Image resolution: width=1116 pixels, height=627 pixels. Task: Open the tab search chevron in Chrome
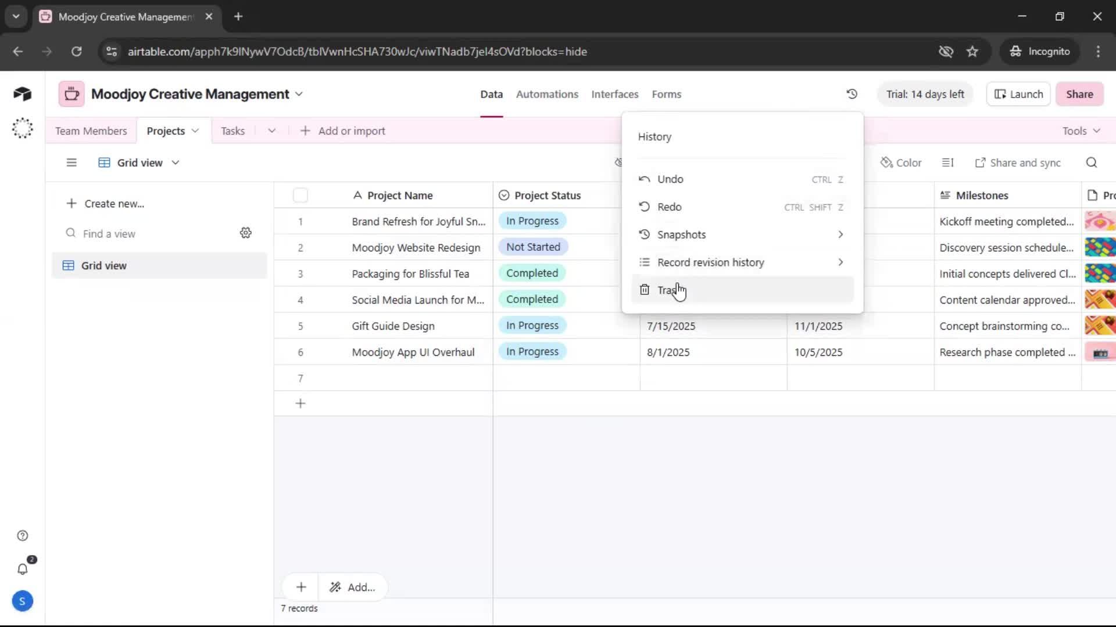click(16, 16)
